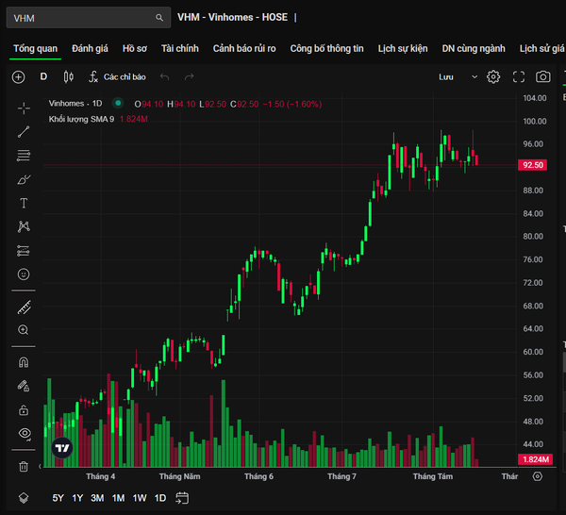Viewport: 566px width, 515px height.
Task: Click the TradingView logo
Action: [62, 448]
